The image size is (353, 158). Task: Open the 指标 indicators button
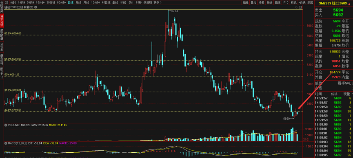coord(246,3)
